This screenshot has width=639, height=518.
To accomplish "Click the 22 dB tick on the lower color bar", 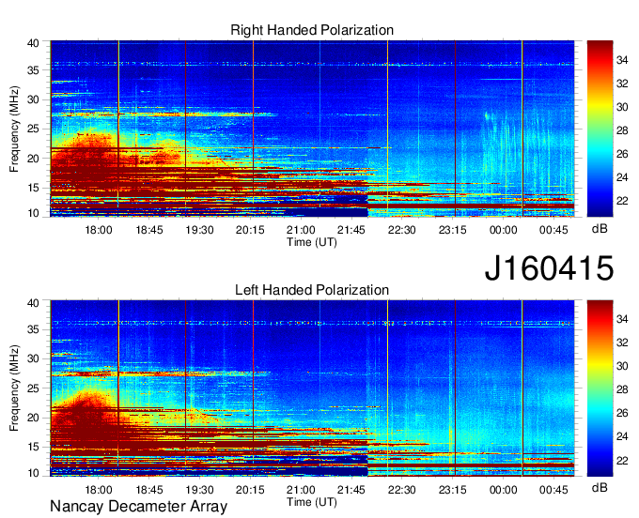I will click(622, 461).
